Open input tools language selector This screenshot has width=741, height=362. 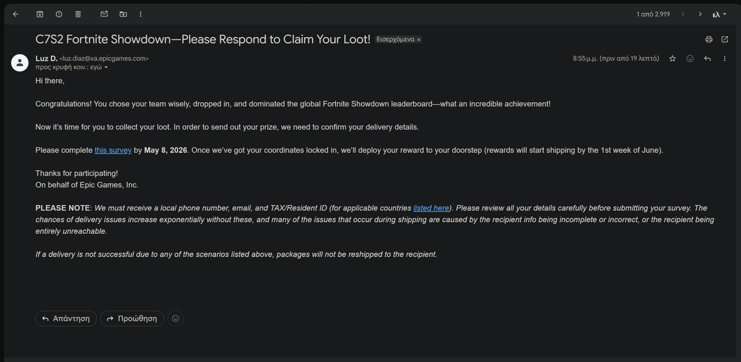(x=719, y=14)
